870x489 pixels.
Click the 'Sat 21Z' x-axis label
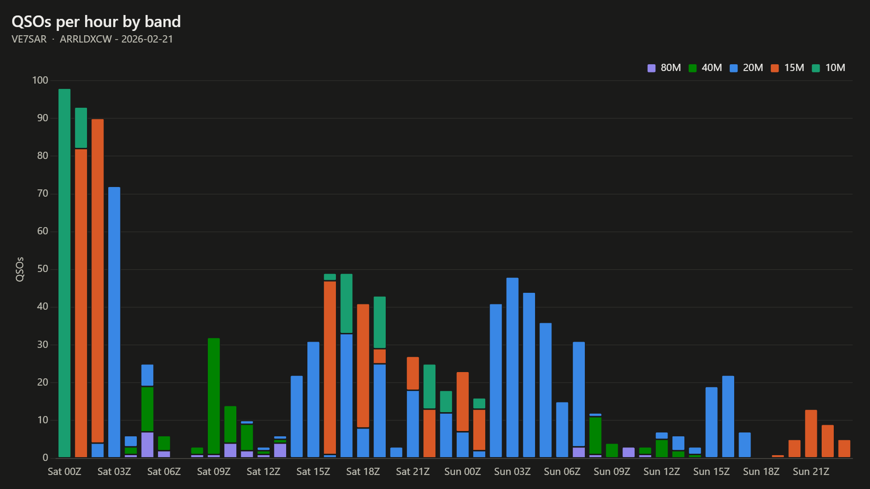[413, 472]
